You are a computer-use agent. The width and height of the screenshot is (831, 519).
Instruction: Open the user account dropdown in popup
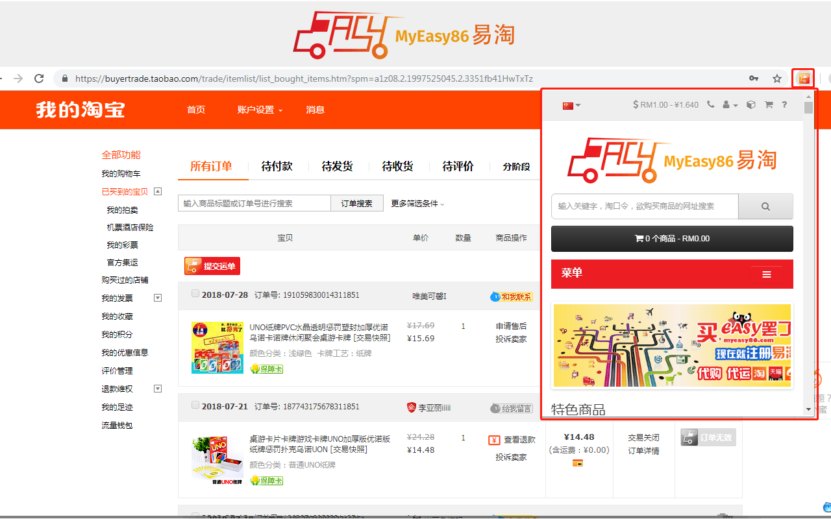(x=730, y=104)
